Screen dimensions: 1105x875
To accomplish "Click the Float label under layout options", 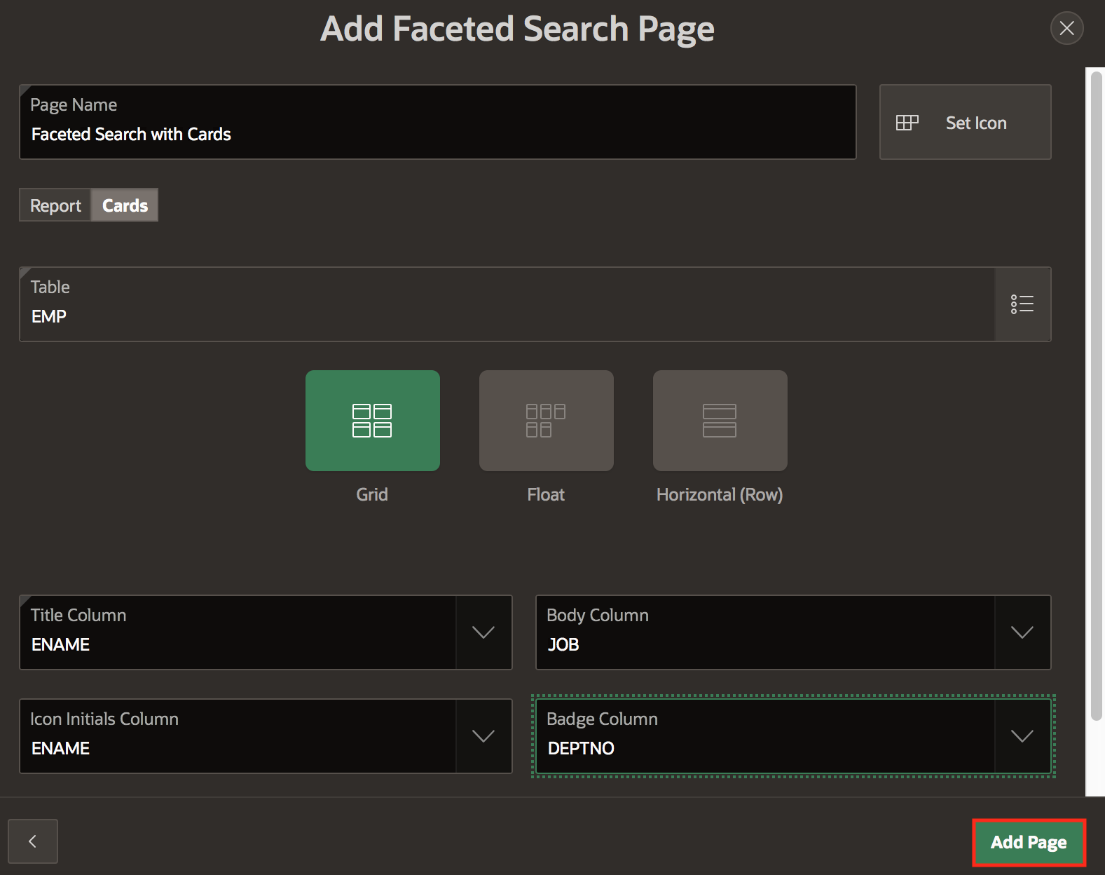I will [546, 494].
